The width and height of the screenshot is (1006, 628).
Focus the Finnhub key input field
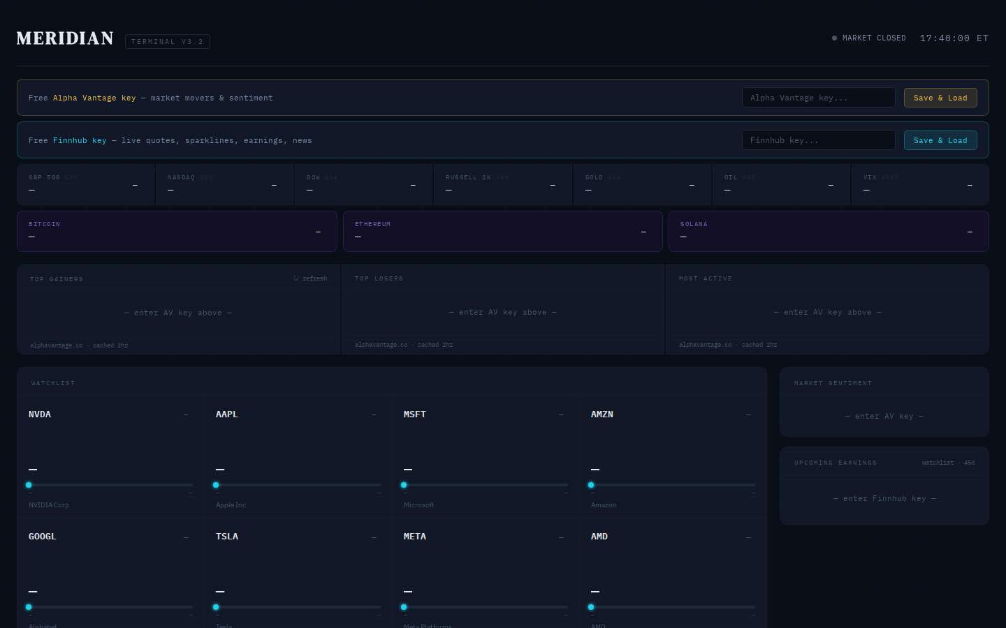coord(818,140)
